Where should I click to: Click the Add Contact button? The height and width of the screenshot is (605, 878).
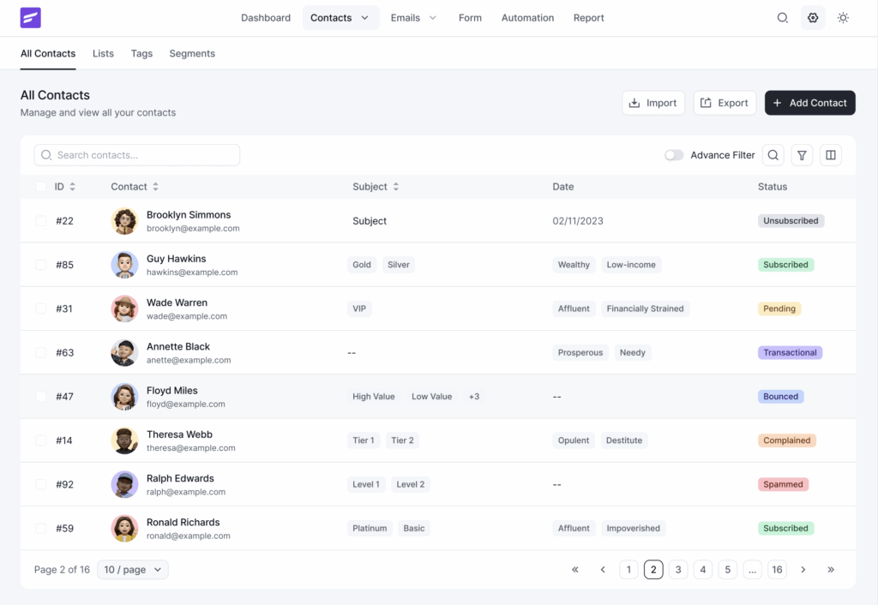coord(809,102)
